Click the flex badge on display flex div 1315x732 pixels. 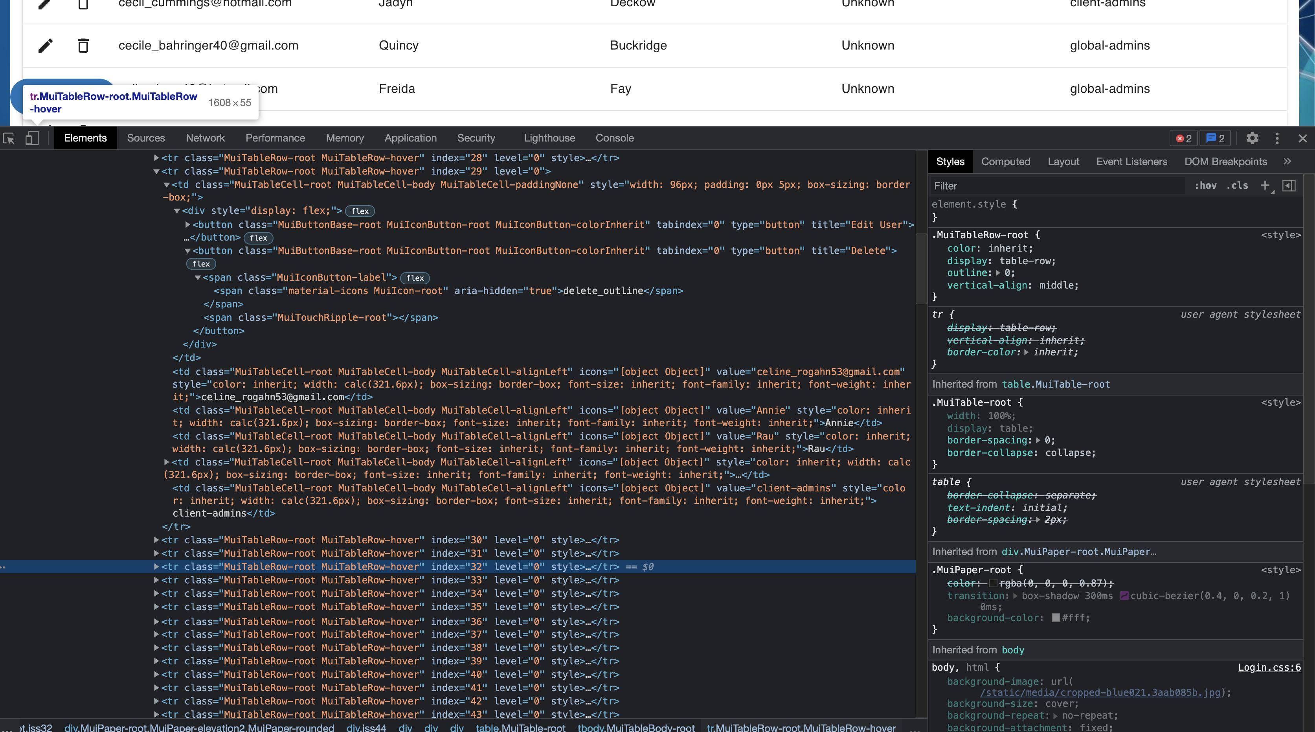click(360, 212)
